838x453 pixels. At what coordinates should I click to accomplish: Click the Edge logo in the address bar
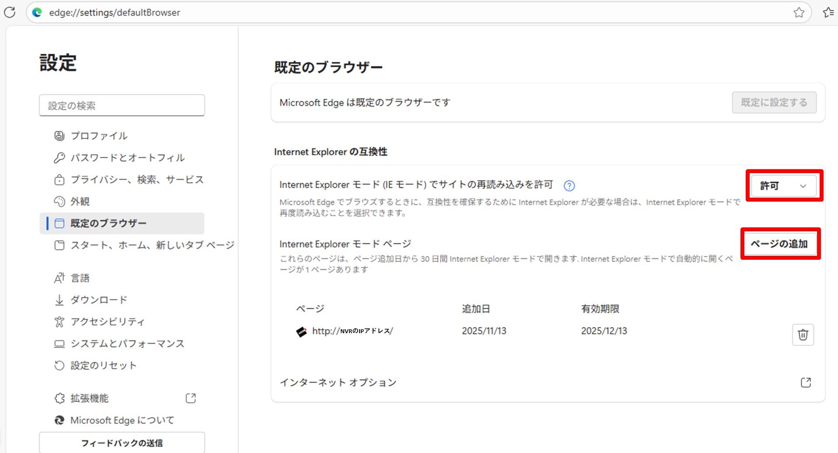pos(37,12)
